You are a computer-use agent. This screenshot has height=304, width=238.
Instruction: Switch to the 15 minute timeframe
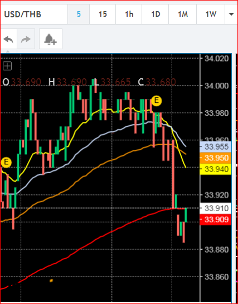pos(103,15)
